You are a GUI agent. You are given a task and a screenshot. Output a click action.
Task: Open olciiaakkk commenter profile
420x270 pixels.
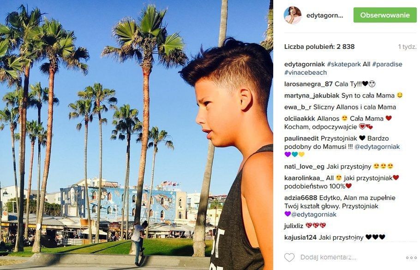coord(300,118)
